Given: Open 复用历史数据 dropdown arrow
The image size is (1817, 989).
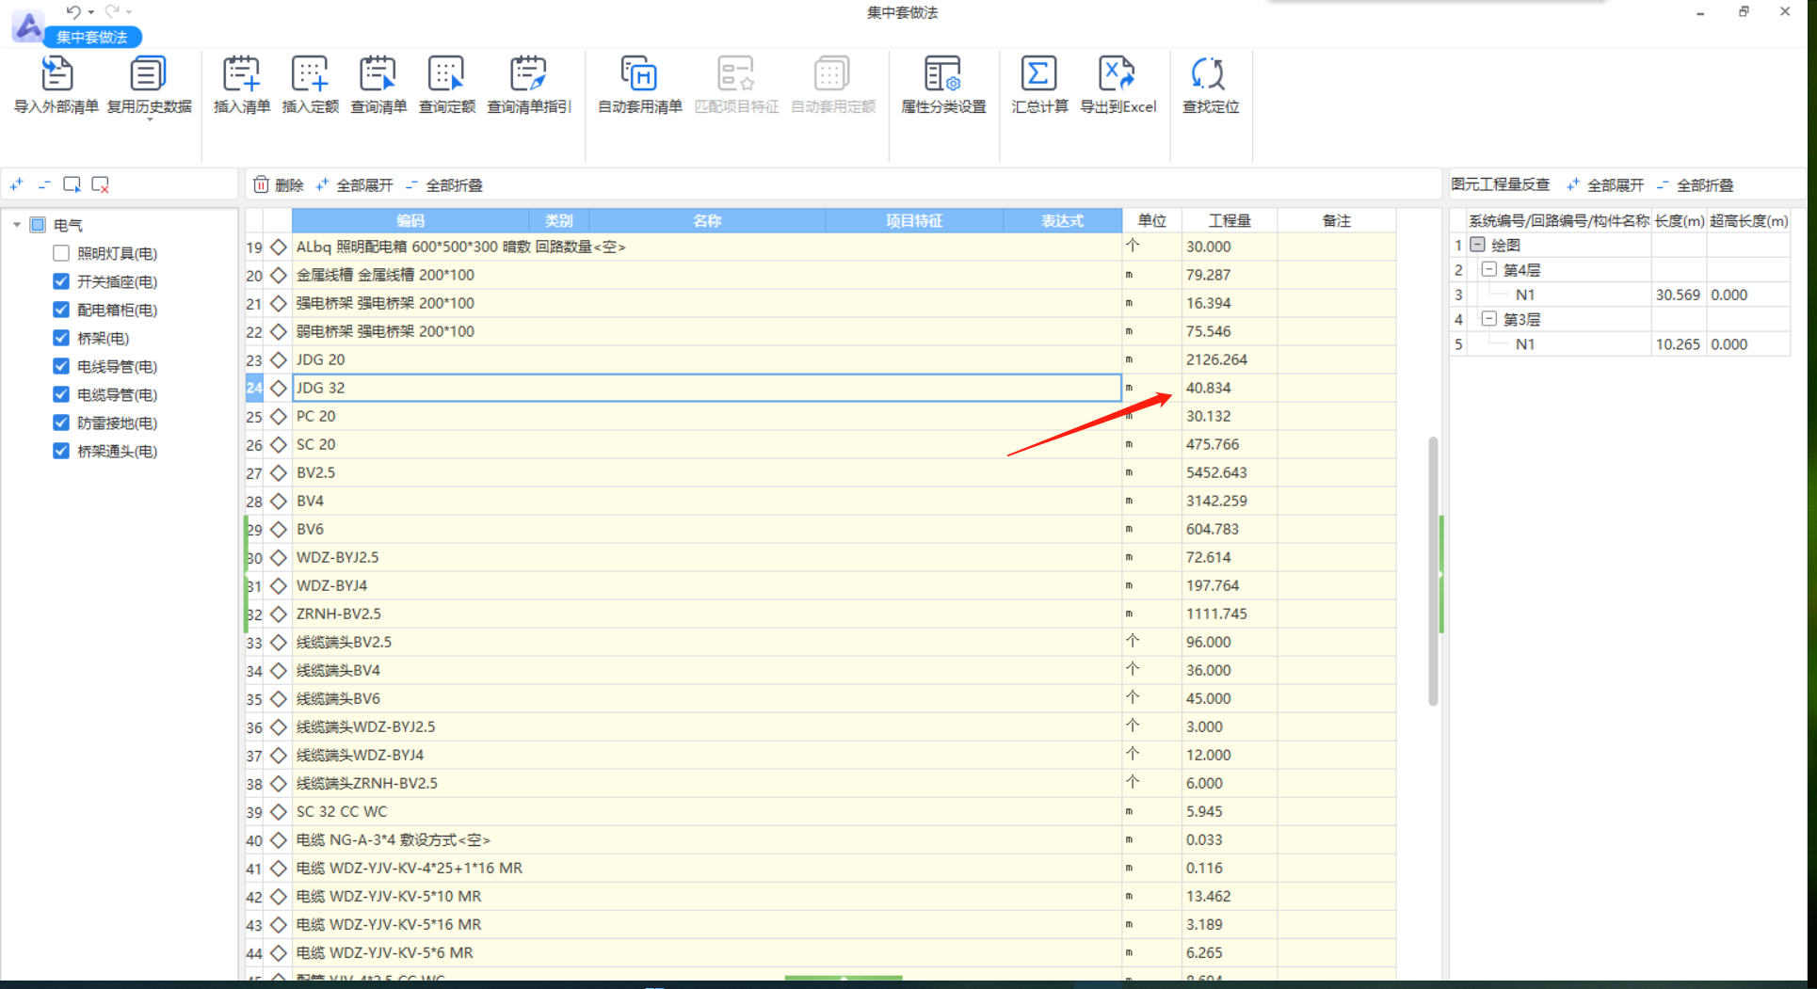Looking at the screenshot, I should coord(149,120).
